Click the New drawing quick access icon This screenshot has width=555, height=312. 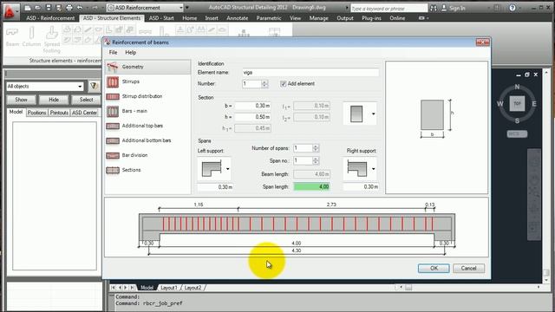coord(28,8)
